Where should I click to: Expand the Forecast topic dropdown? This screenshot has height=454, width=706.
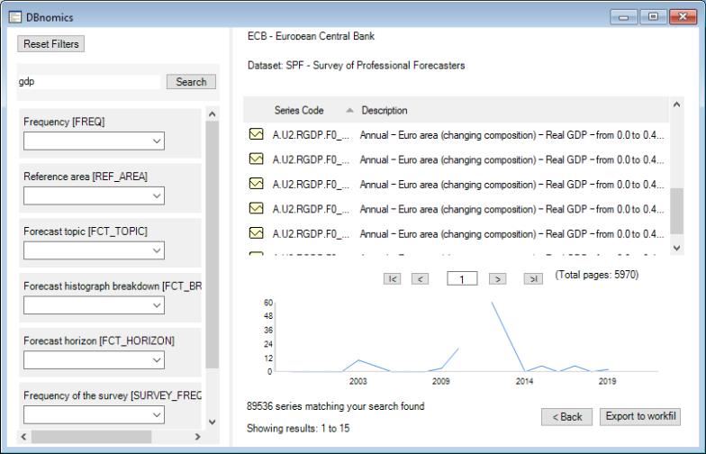tap(95, 250)
